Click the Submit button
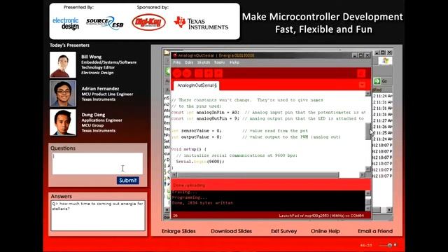The width and height of the screenshot is (448, 252). [128, 181]
